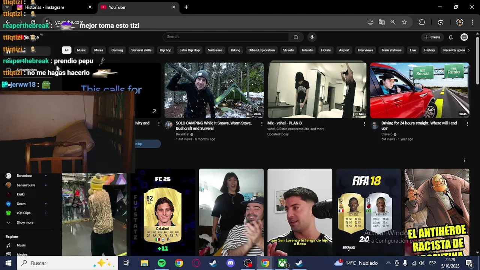The image size is (480, 270).
Task: Click the weather widget showing 14°C Nublado
Action: (x=356, y=263)
